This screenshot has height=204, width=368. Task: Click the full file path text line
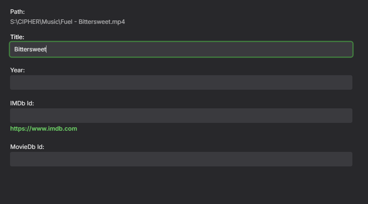click(x=67, y=22)
